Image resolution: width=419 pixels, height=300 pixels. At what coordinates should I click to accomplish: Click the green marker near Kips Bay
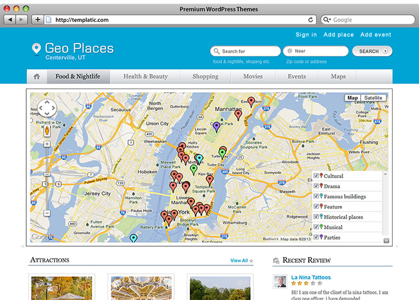pos(193,170)
